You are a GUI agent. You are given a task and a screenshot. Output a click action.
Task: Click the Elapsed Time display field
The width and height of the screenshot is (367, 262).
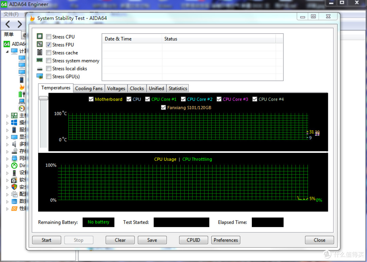pyautogui.click(x=267, y=222)
